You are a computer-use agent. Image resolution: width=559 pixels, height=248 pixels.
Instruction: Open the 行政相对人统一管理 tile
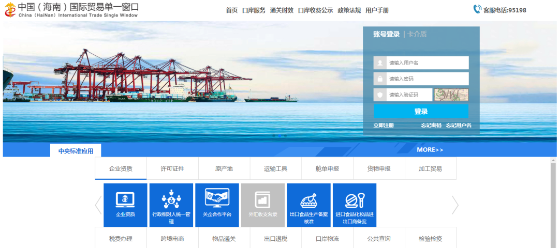171,205
